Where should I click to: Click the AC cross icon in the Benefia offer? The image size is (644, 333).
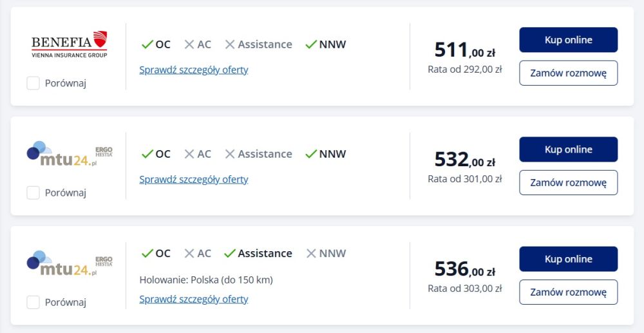click(189, 44)
